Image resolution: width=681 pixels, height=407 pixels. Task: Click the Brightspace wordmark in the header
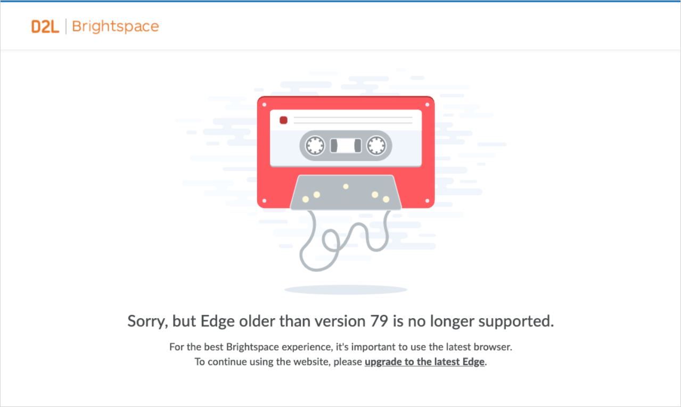coord(115,27)
